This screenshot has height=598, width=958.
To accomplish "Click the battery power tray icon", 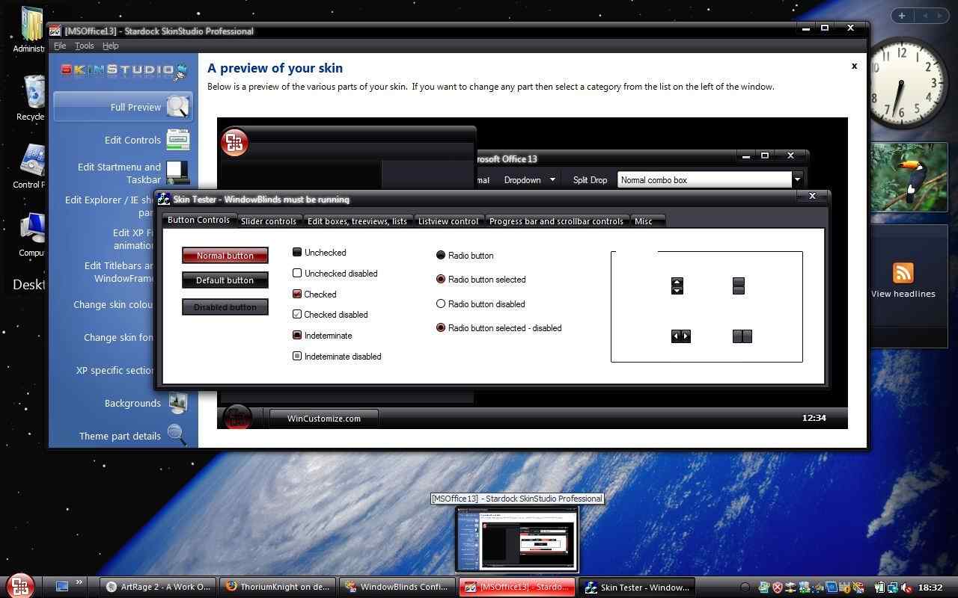I will (x=880, y=588).
